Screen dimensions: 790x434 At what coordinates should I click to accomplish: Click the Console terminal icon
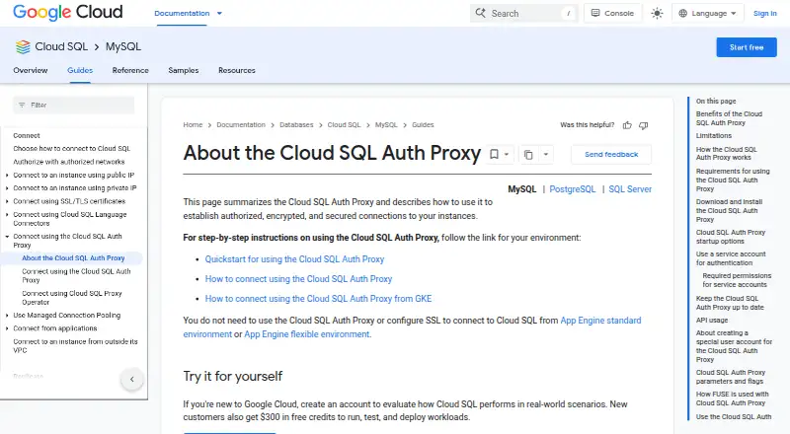point(595,13)
